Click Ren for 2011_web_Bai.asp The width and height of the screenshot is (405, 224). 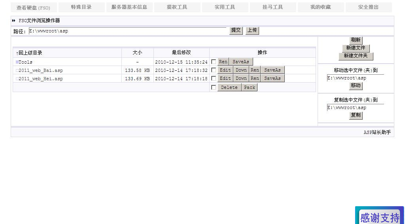coord(255,70)
